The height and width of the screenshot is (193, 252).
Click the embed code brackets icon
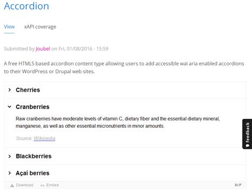click(x=43, y=186)
